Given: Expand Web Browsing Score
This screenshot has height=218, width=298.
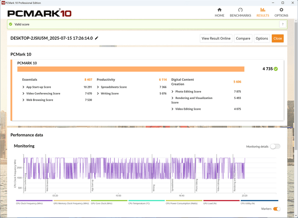Looking at the screenshot, I should [23, 100].
